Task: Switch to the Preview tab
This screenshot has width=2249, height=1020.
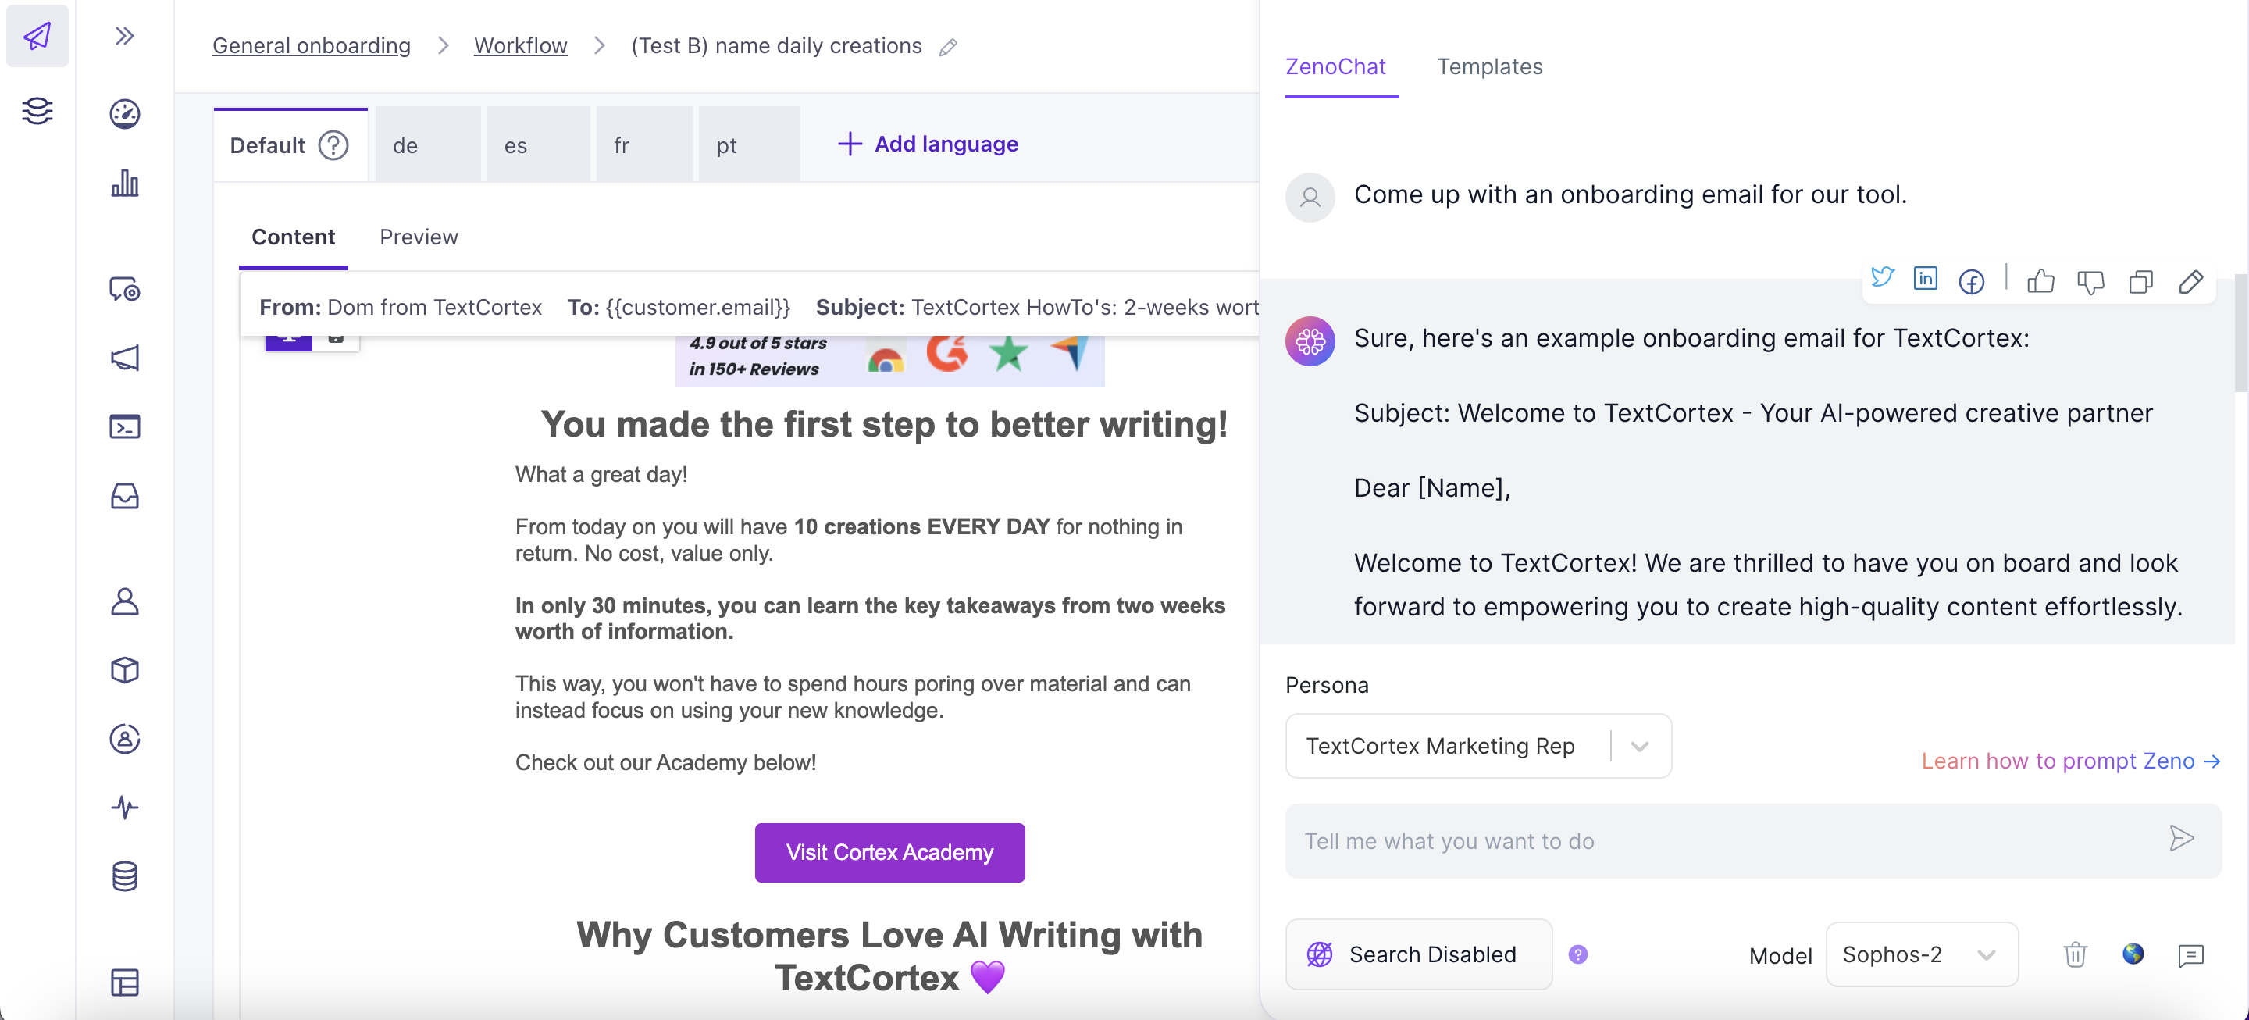Action: tap(419, 237)
